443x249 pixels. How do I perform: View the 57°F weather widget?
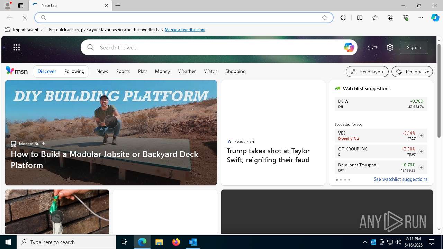pos(373,47)
